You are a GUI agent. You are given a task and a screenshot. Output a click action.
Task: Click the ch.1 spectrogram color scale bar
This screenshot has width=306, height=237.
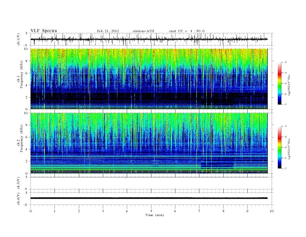point(279,83)
